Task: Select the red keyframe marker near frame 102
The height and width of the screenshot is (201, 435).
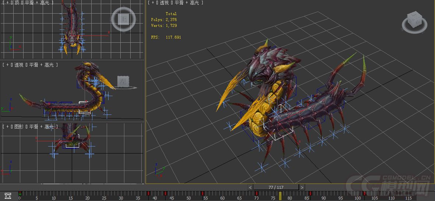Action: [x=365, y=193]
